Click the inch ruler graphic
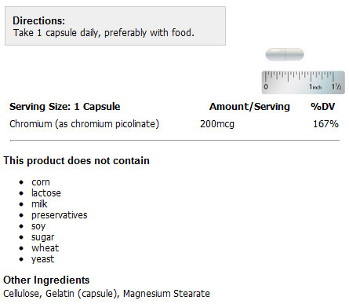The width and height of the screenshot is (349, 304). [x=304, y=82]
